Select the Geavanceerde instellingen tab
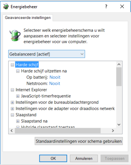Image resolution: width=131 pixels, height=165 pixels. (x=28, y=18)
